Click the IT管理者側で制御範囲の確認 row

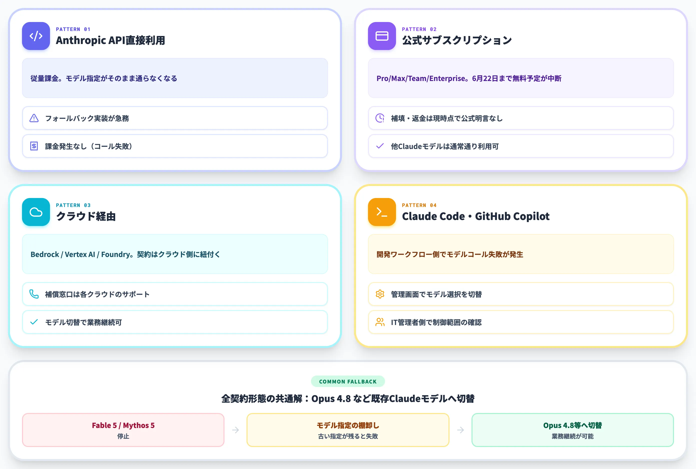click(x=521, y=322)
